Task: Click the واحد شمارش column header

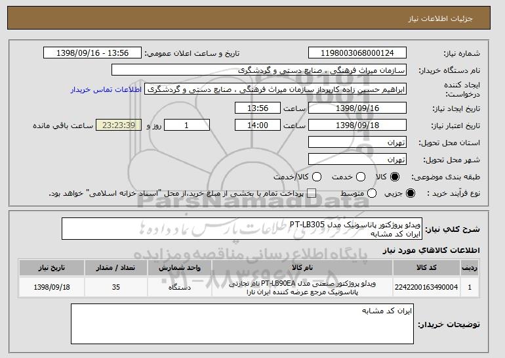Action: point(180,268)
